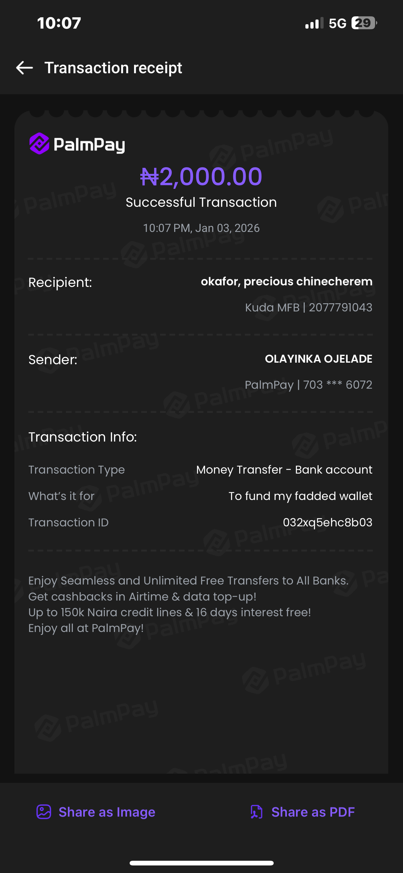
Task: Tap the transaction date and time line
Action: (x=201, y=228)
